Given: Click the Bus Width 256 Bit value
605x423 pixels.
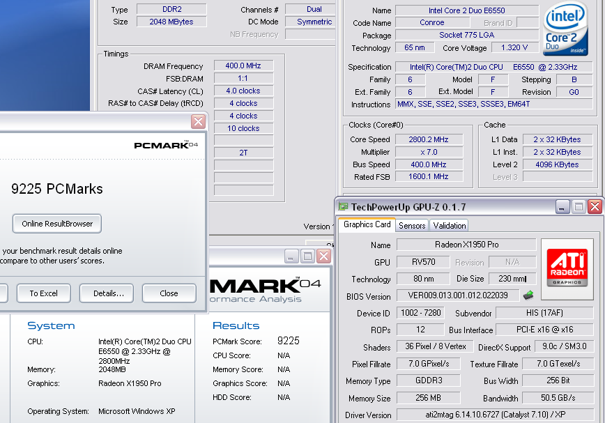Looking at the screenshot, I should 558,380.
